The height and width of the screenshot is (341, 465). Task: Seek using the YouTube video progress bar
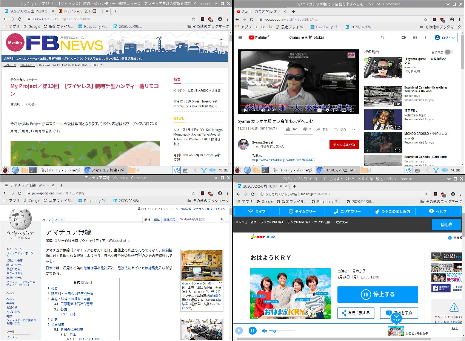tap(298, 106)
